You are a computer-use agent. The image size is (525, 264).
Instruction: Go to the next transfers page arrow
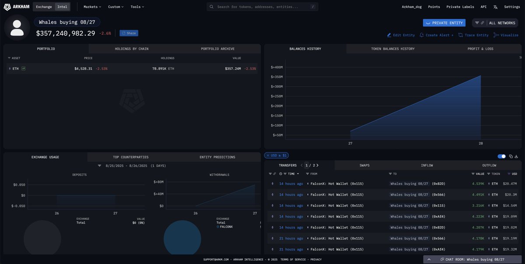coord(317,165)
